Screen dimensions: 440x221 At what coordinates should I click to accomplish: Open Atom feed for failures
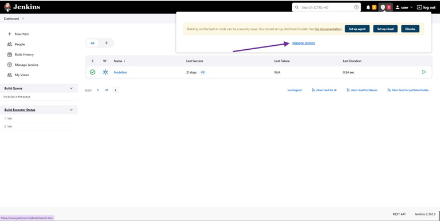pyautogui.click(x=362, y=90)
